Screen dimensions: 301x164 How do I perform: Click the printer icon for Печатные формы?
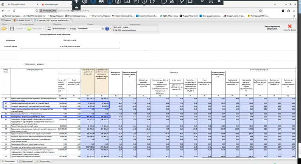49,29
